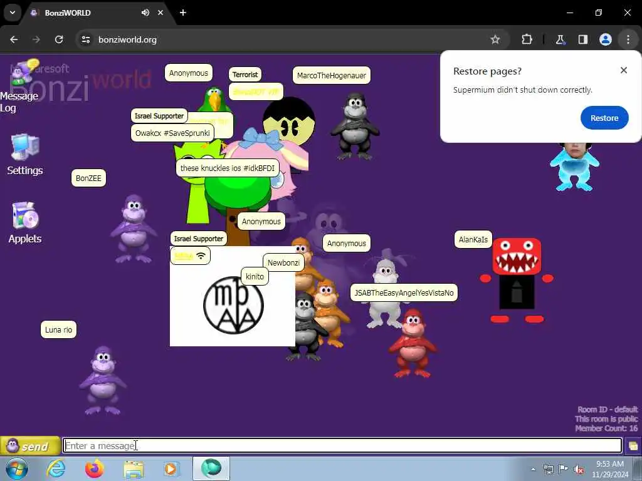Focus the Enter a message field
This screenshot has height=481, width=642.
(x=342, y=445)
